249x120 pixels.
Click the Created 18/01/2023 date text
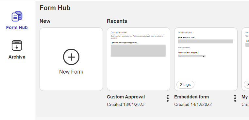tap(125, 104)
